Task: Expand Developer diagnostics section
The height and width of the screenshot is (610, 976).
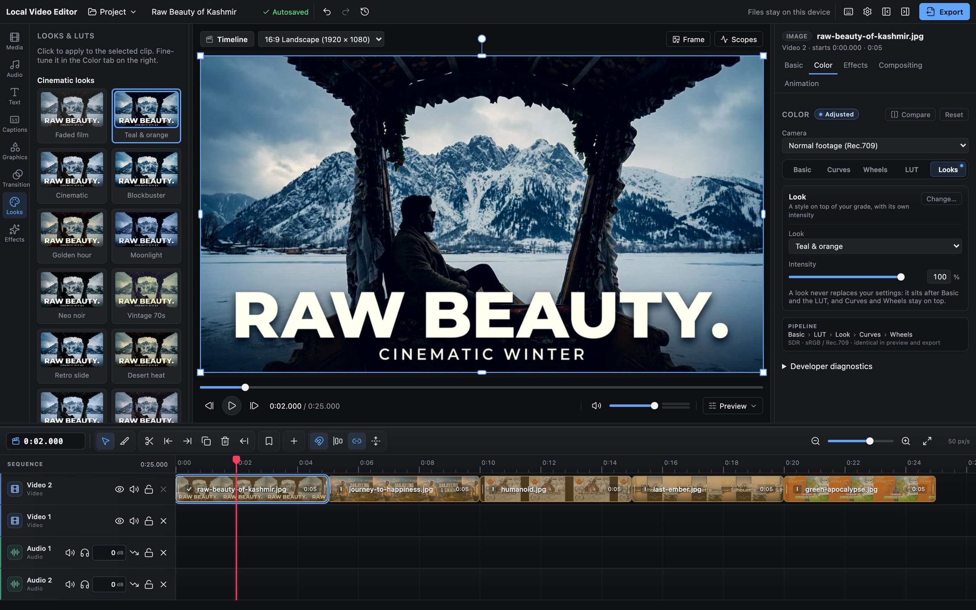Action: click(x=827, y=366)
